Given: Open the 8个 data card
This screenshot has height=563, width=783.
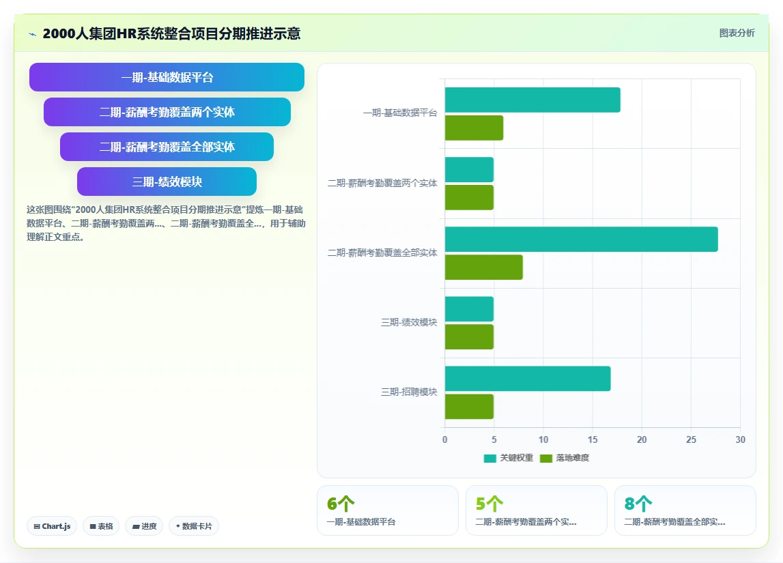Looking at the screenshot, I should click(x=685, y=510).
